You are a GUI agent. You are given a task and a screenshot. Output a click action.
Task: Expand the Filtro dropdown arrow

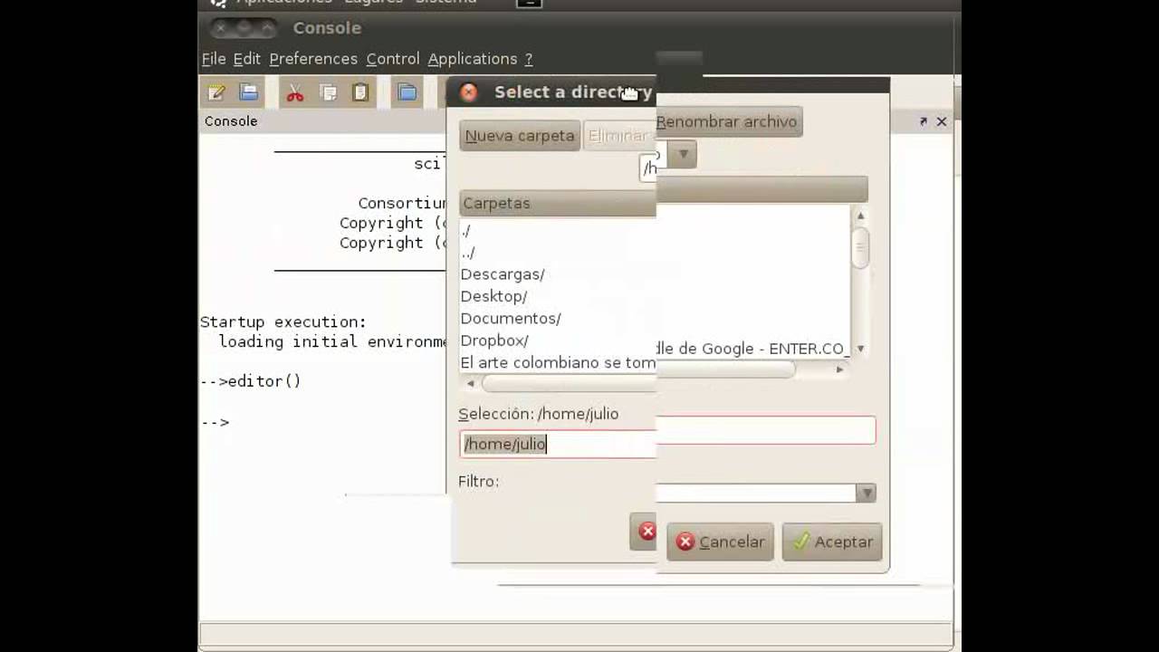tap(867, 493)
